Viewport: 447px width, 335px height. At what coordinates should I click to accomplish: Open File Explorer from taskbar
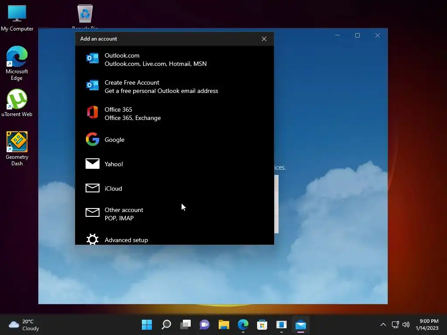(x=224, y=325)
